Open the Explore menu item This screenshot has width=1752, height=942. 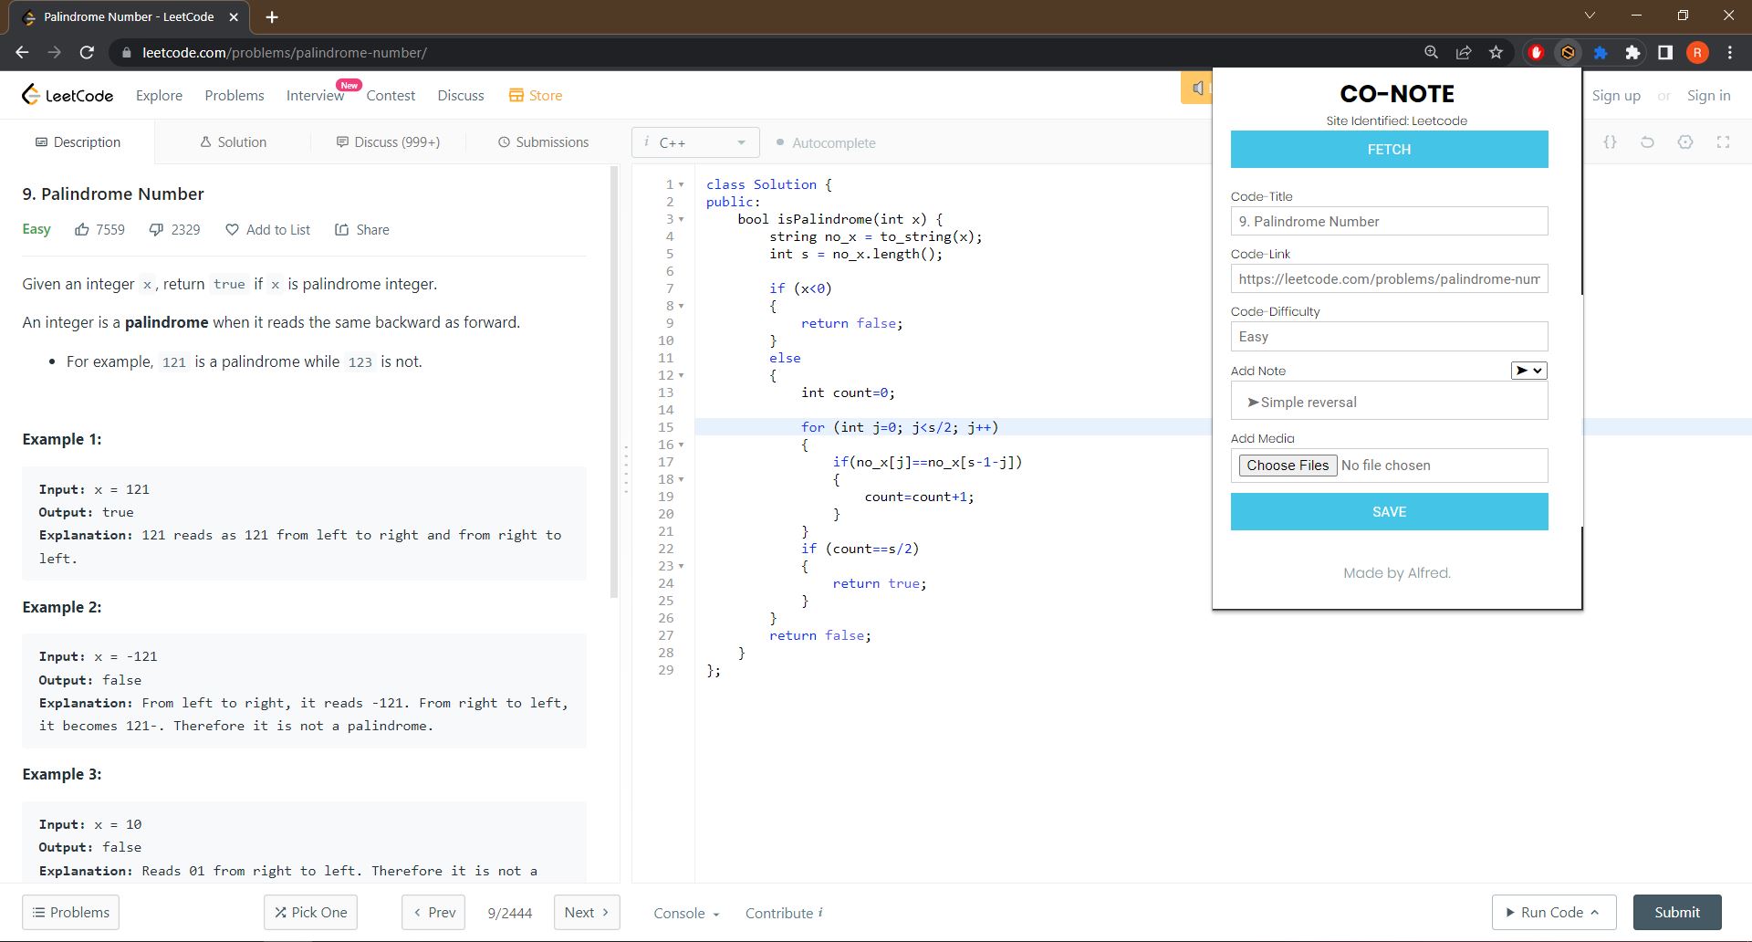(x=159, y=96)
